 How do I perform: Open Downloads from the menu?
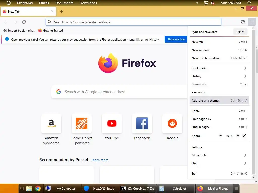click(219, 84)
